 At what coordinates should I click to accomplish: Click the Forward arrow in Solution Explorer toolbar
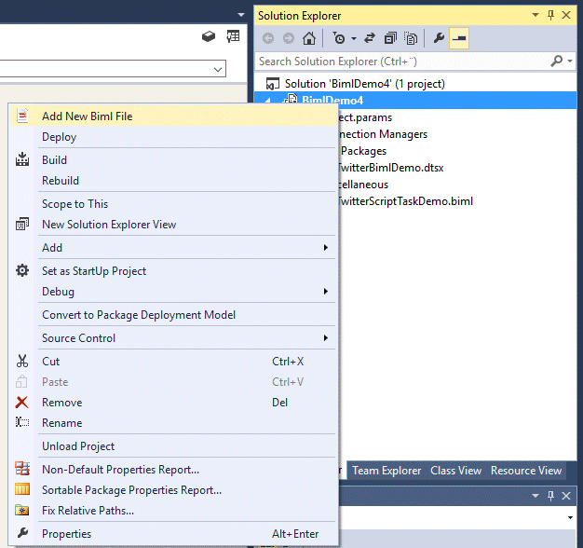pos(289,38)
